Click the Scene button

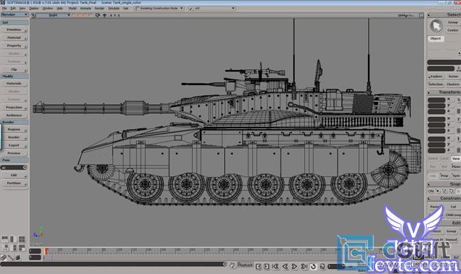[453, 76]
